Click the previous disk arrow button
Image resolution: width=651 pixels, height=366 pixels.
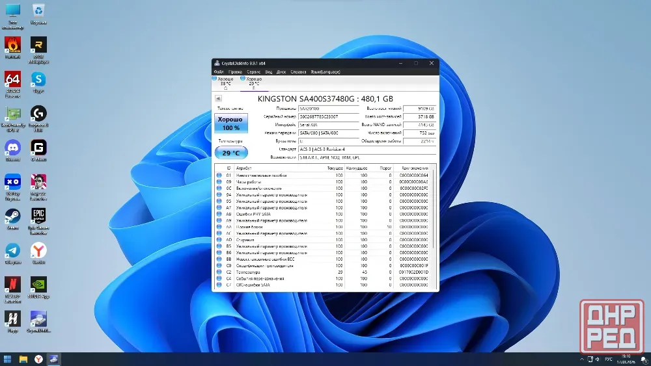218,98
